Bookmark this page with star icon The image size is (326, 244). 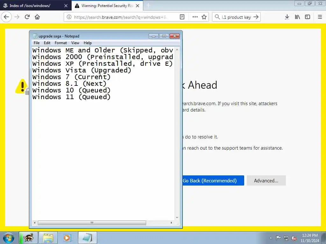point(204,17)
